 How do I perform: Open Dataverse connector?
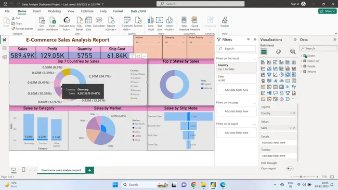(99, 22)
